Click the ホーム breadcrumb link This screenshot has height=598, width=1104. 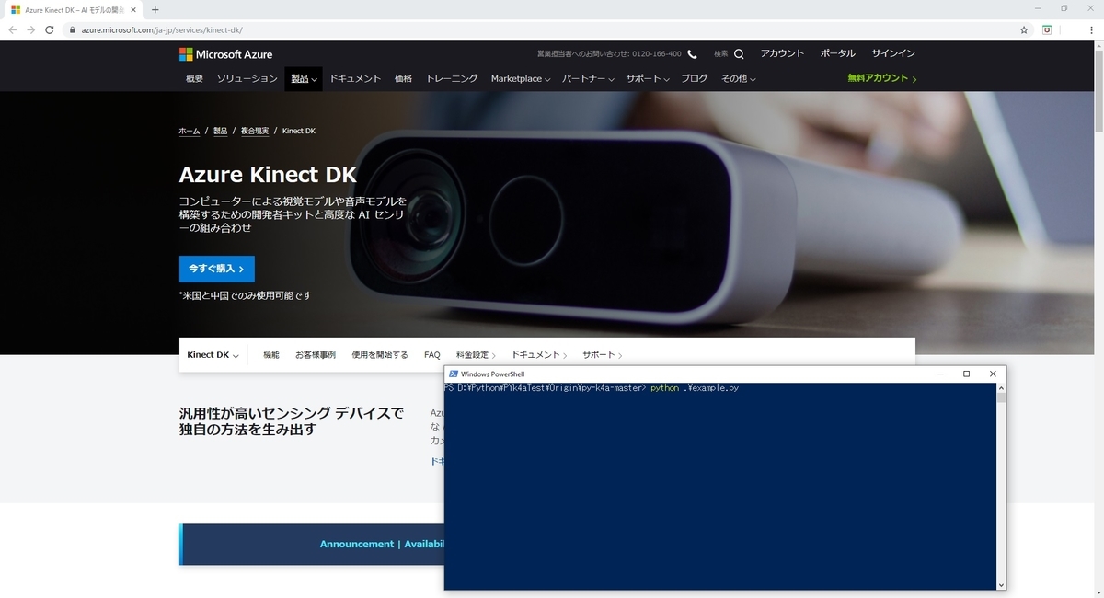tap(190, 132)
